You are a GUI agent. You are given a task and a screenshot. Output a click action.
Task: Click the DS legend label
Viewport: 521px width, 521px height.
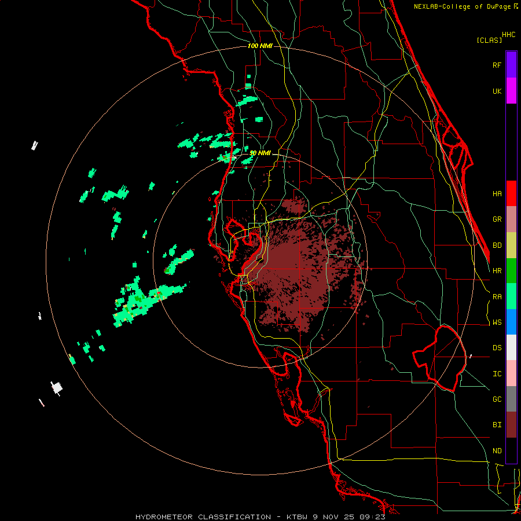coord(497,348)
